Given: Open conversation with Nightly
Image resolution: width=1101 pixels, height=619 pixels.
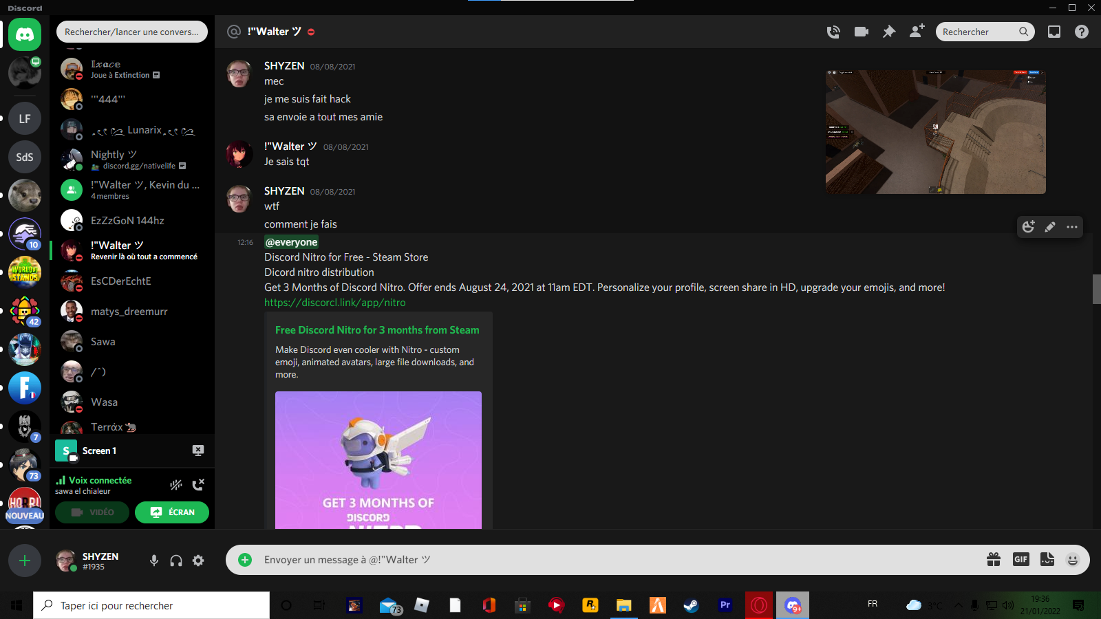Looking at the screenshot, I should (132, 160).
